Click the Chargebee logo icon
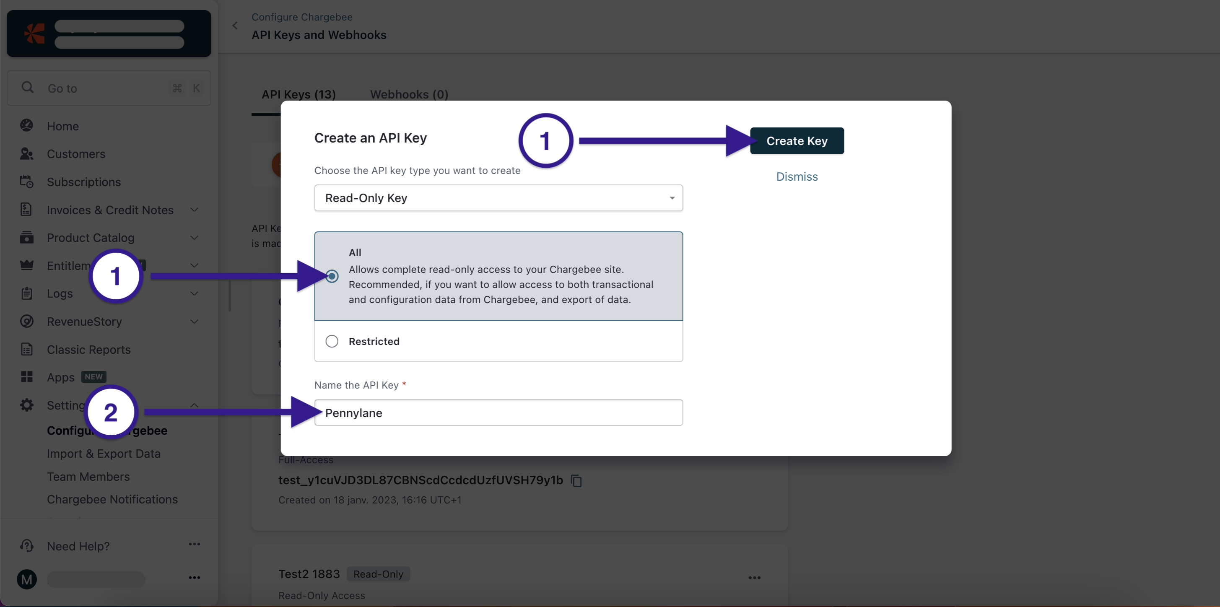Image resolution: width=1220 pixels, height=607 pixels. [x=34, y=34]
